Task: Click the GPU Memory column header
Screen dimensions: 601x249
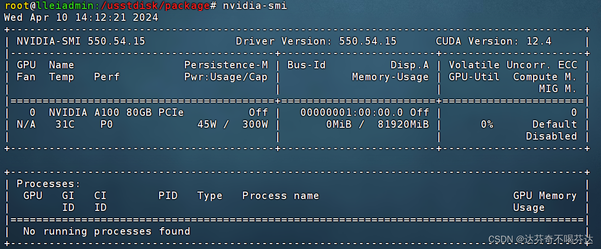Action: pyautogui.click(x=545, y=196)
